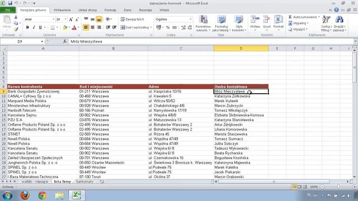Click the thousands separator 000 icon
Image resolution: width=358 pixels, height=201 pixels.
[175, 27]
